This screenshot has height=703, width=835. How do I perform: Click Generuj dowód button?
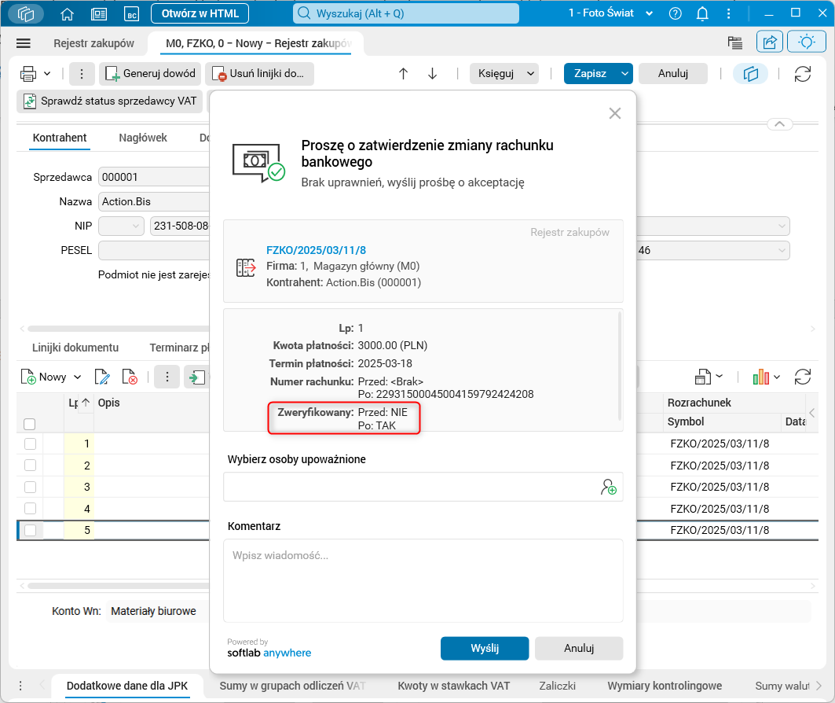(150, 74)
